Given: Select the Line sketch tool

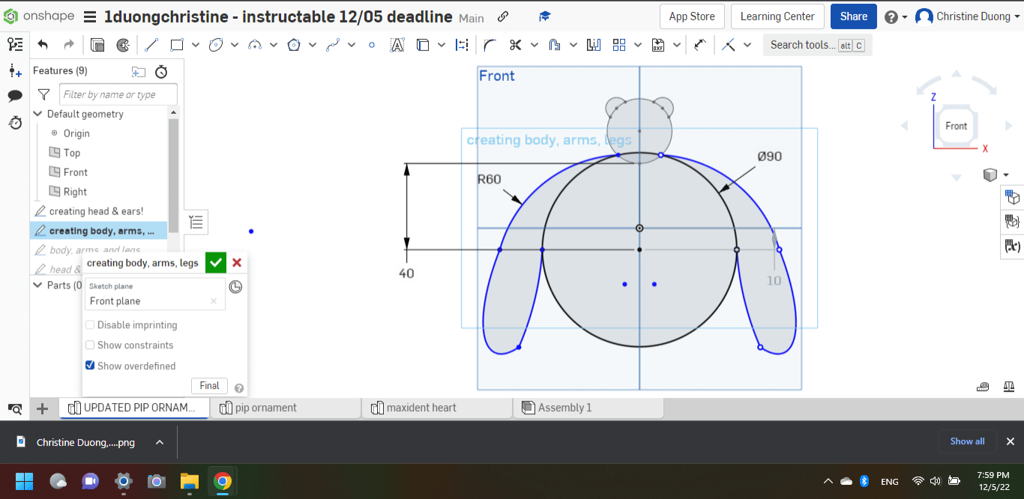Looking at the screenshot, I should [151, 45].
